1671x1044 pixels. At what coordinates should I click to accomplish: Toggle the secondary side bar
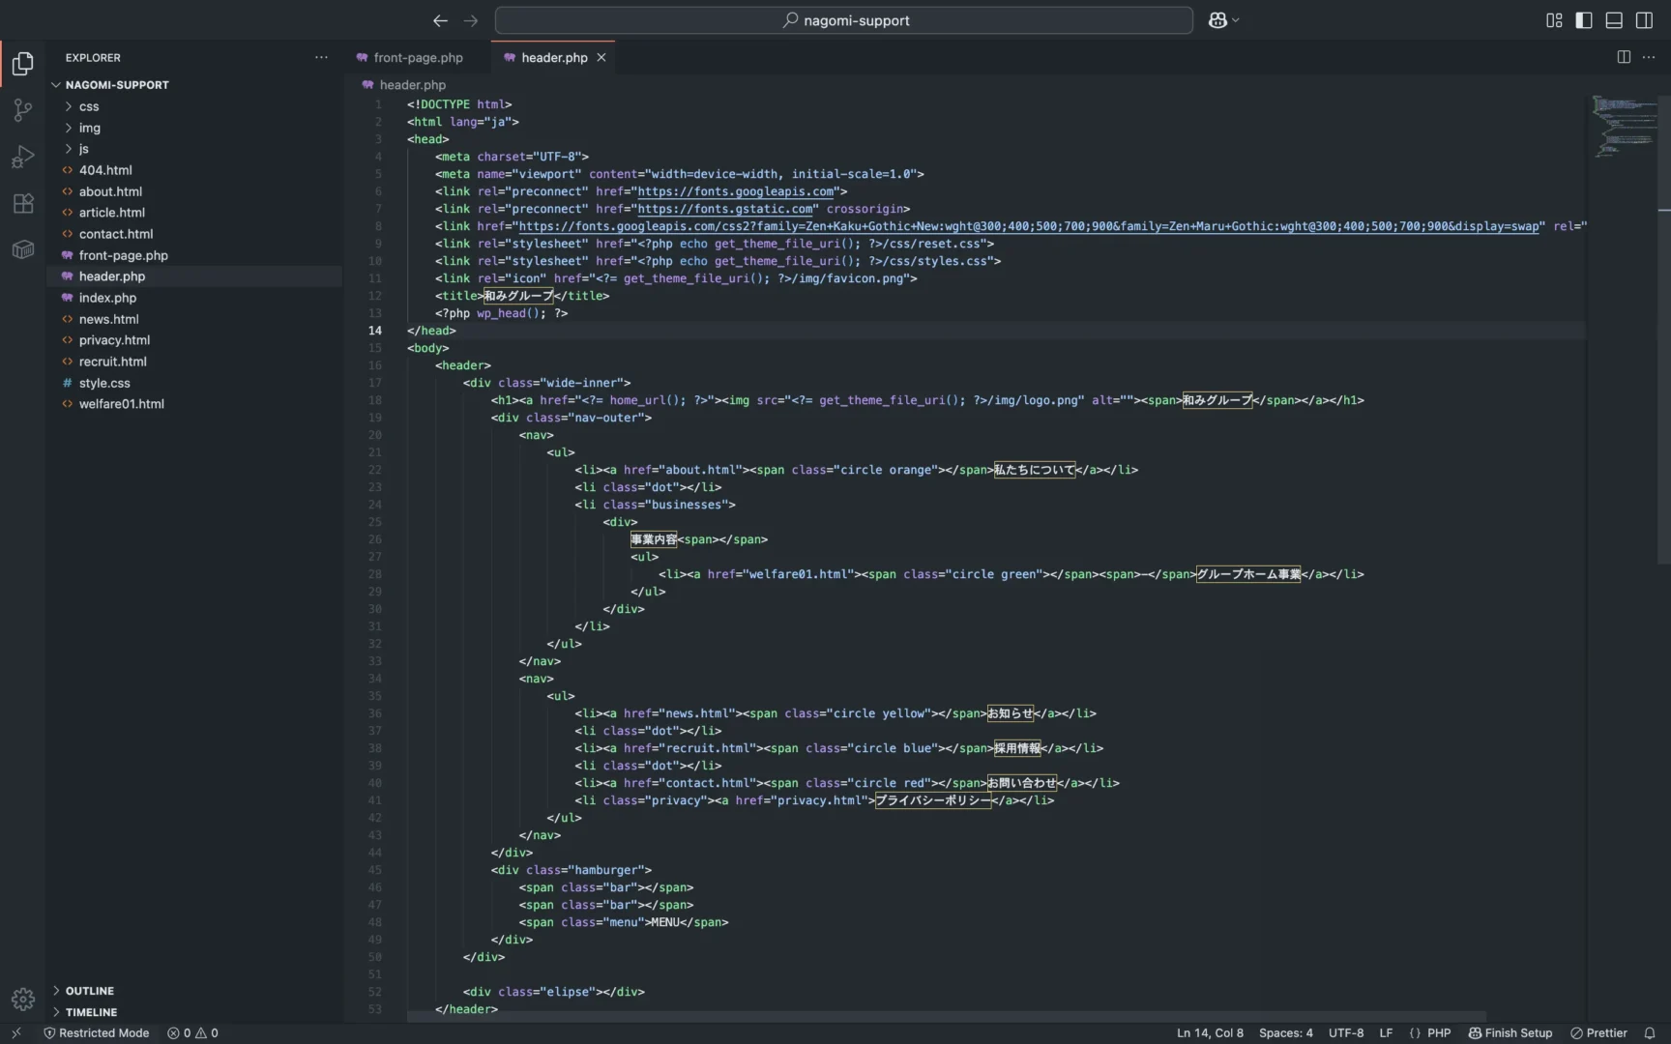1644,20
